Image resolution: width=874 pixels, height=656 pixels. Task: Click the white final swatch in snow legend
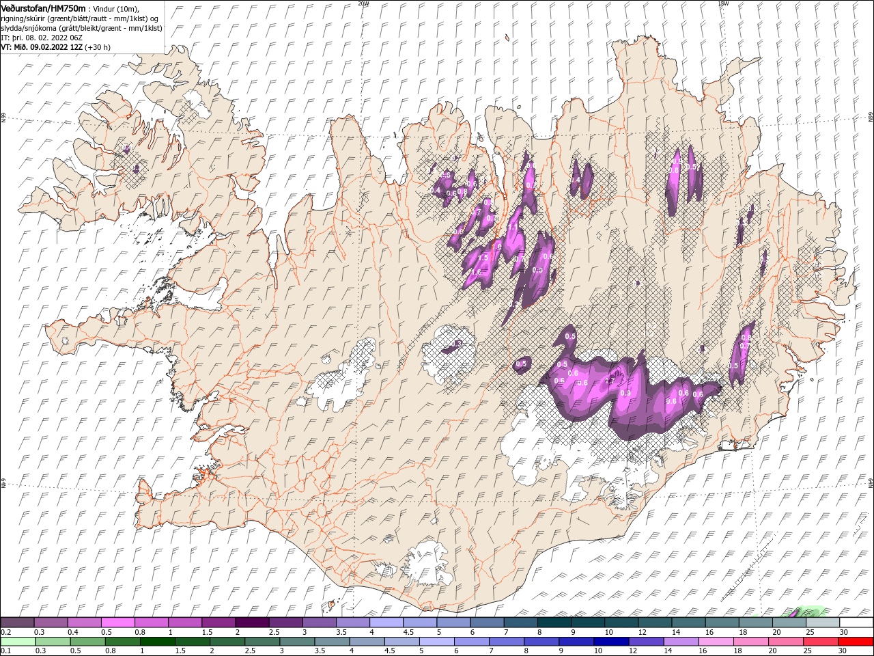(x=856, y=623)
